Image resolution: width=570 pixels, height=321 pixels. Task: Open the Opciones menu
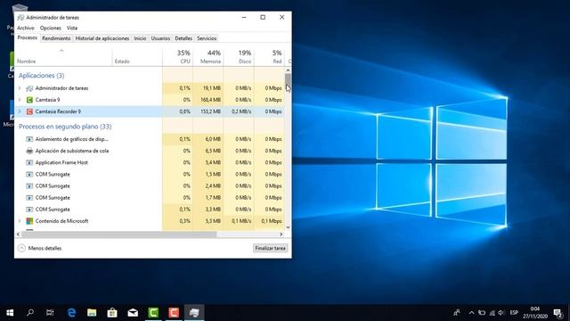pos(51,28)
